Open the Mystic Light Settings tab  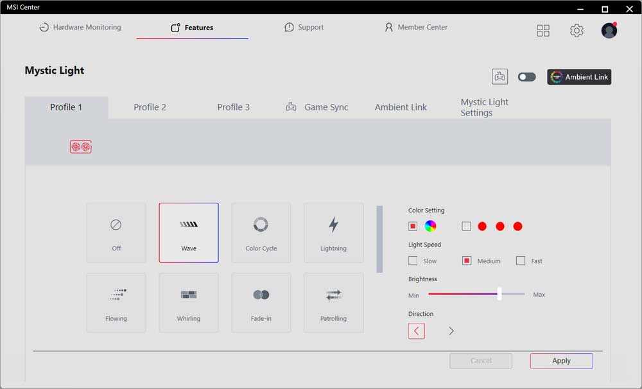[x=484, y=107]
